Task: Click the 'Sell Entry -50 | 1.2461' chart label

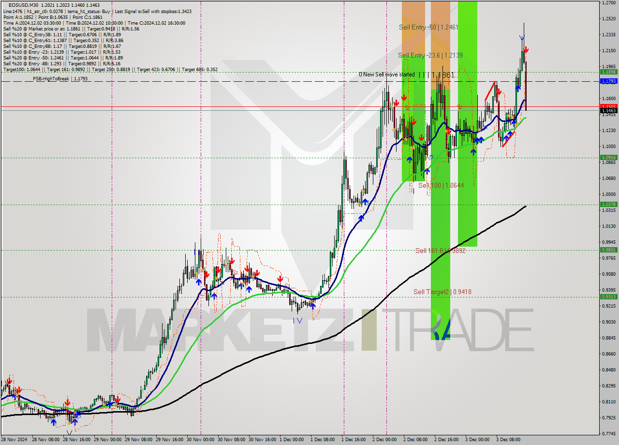Action: pos(428,27)
